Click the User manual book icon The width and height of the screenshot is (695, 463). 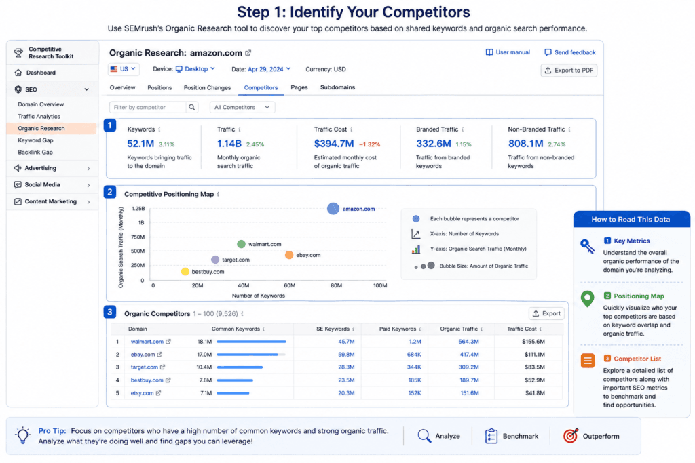pyautogui.click(x=489, y=52)
